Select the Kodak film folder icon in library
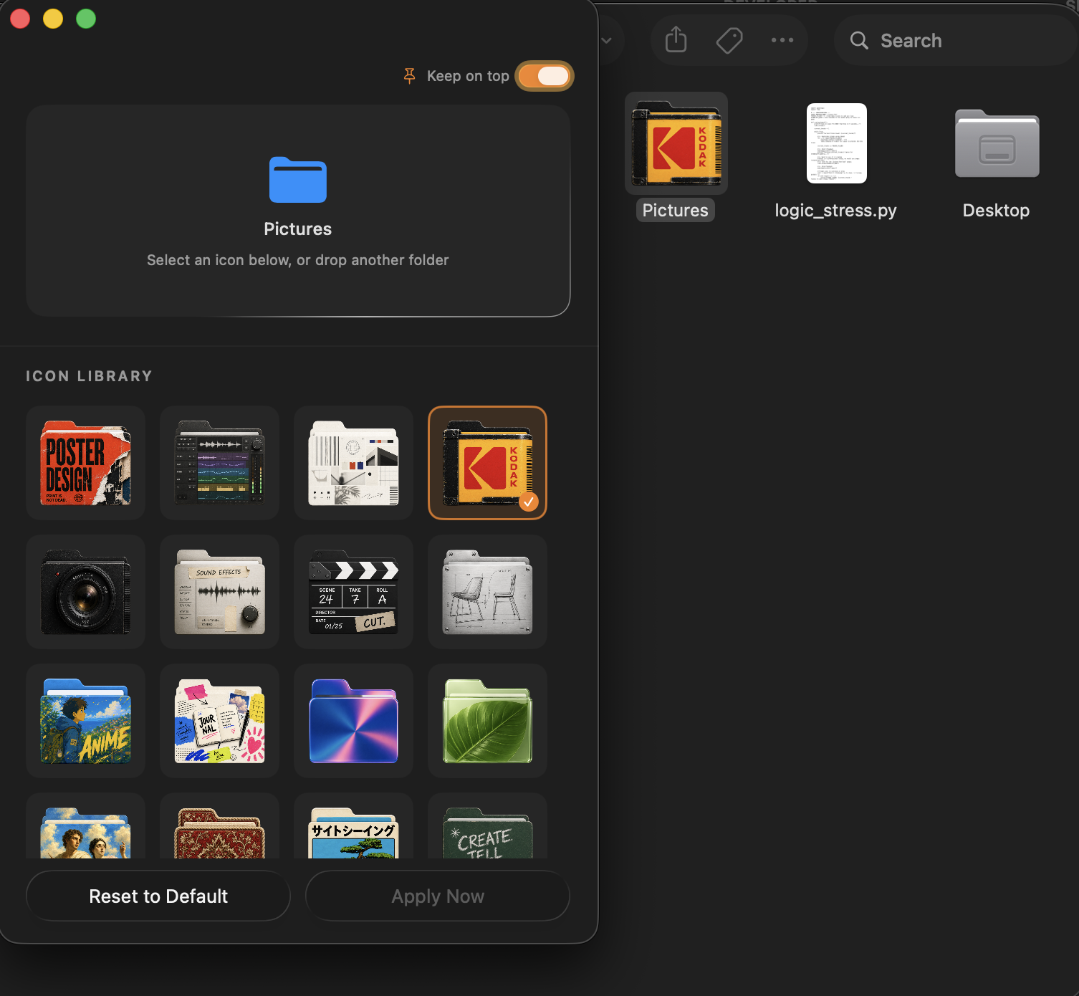1079x996 pixels. (x=487, y=463)
